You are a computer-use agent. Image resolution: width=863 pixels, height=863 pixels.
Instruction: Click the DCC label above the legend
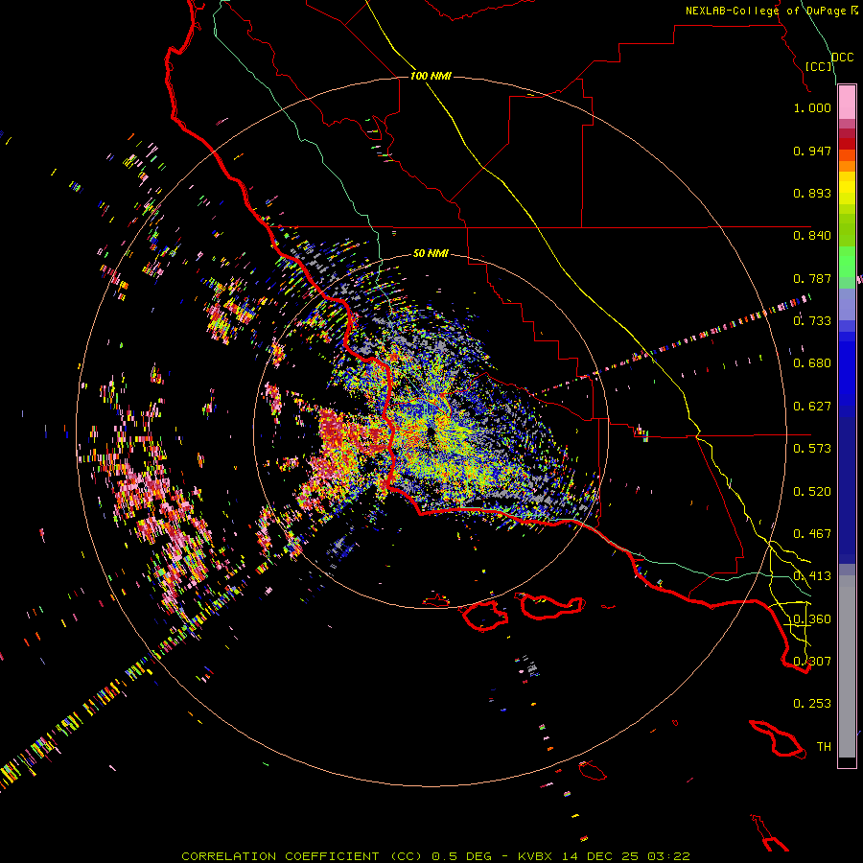coord(843,58)
